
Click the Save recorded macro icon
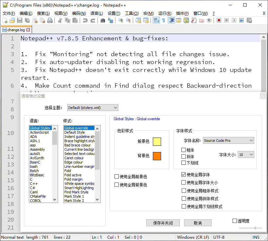click(x=249, y=21)
